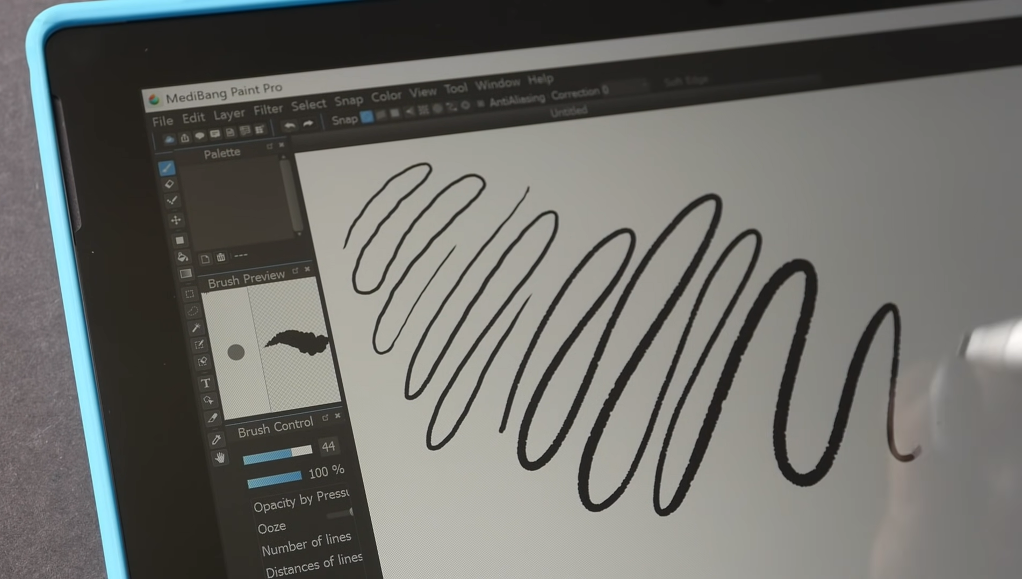
Task: Select the Eraser tool
Action: tap(170, 185)
